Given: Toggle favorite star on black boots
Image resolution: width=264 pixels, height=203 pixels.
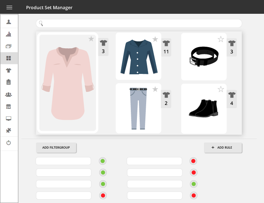Looking at the screenshot, I should click(x=221, y=89).
